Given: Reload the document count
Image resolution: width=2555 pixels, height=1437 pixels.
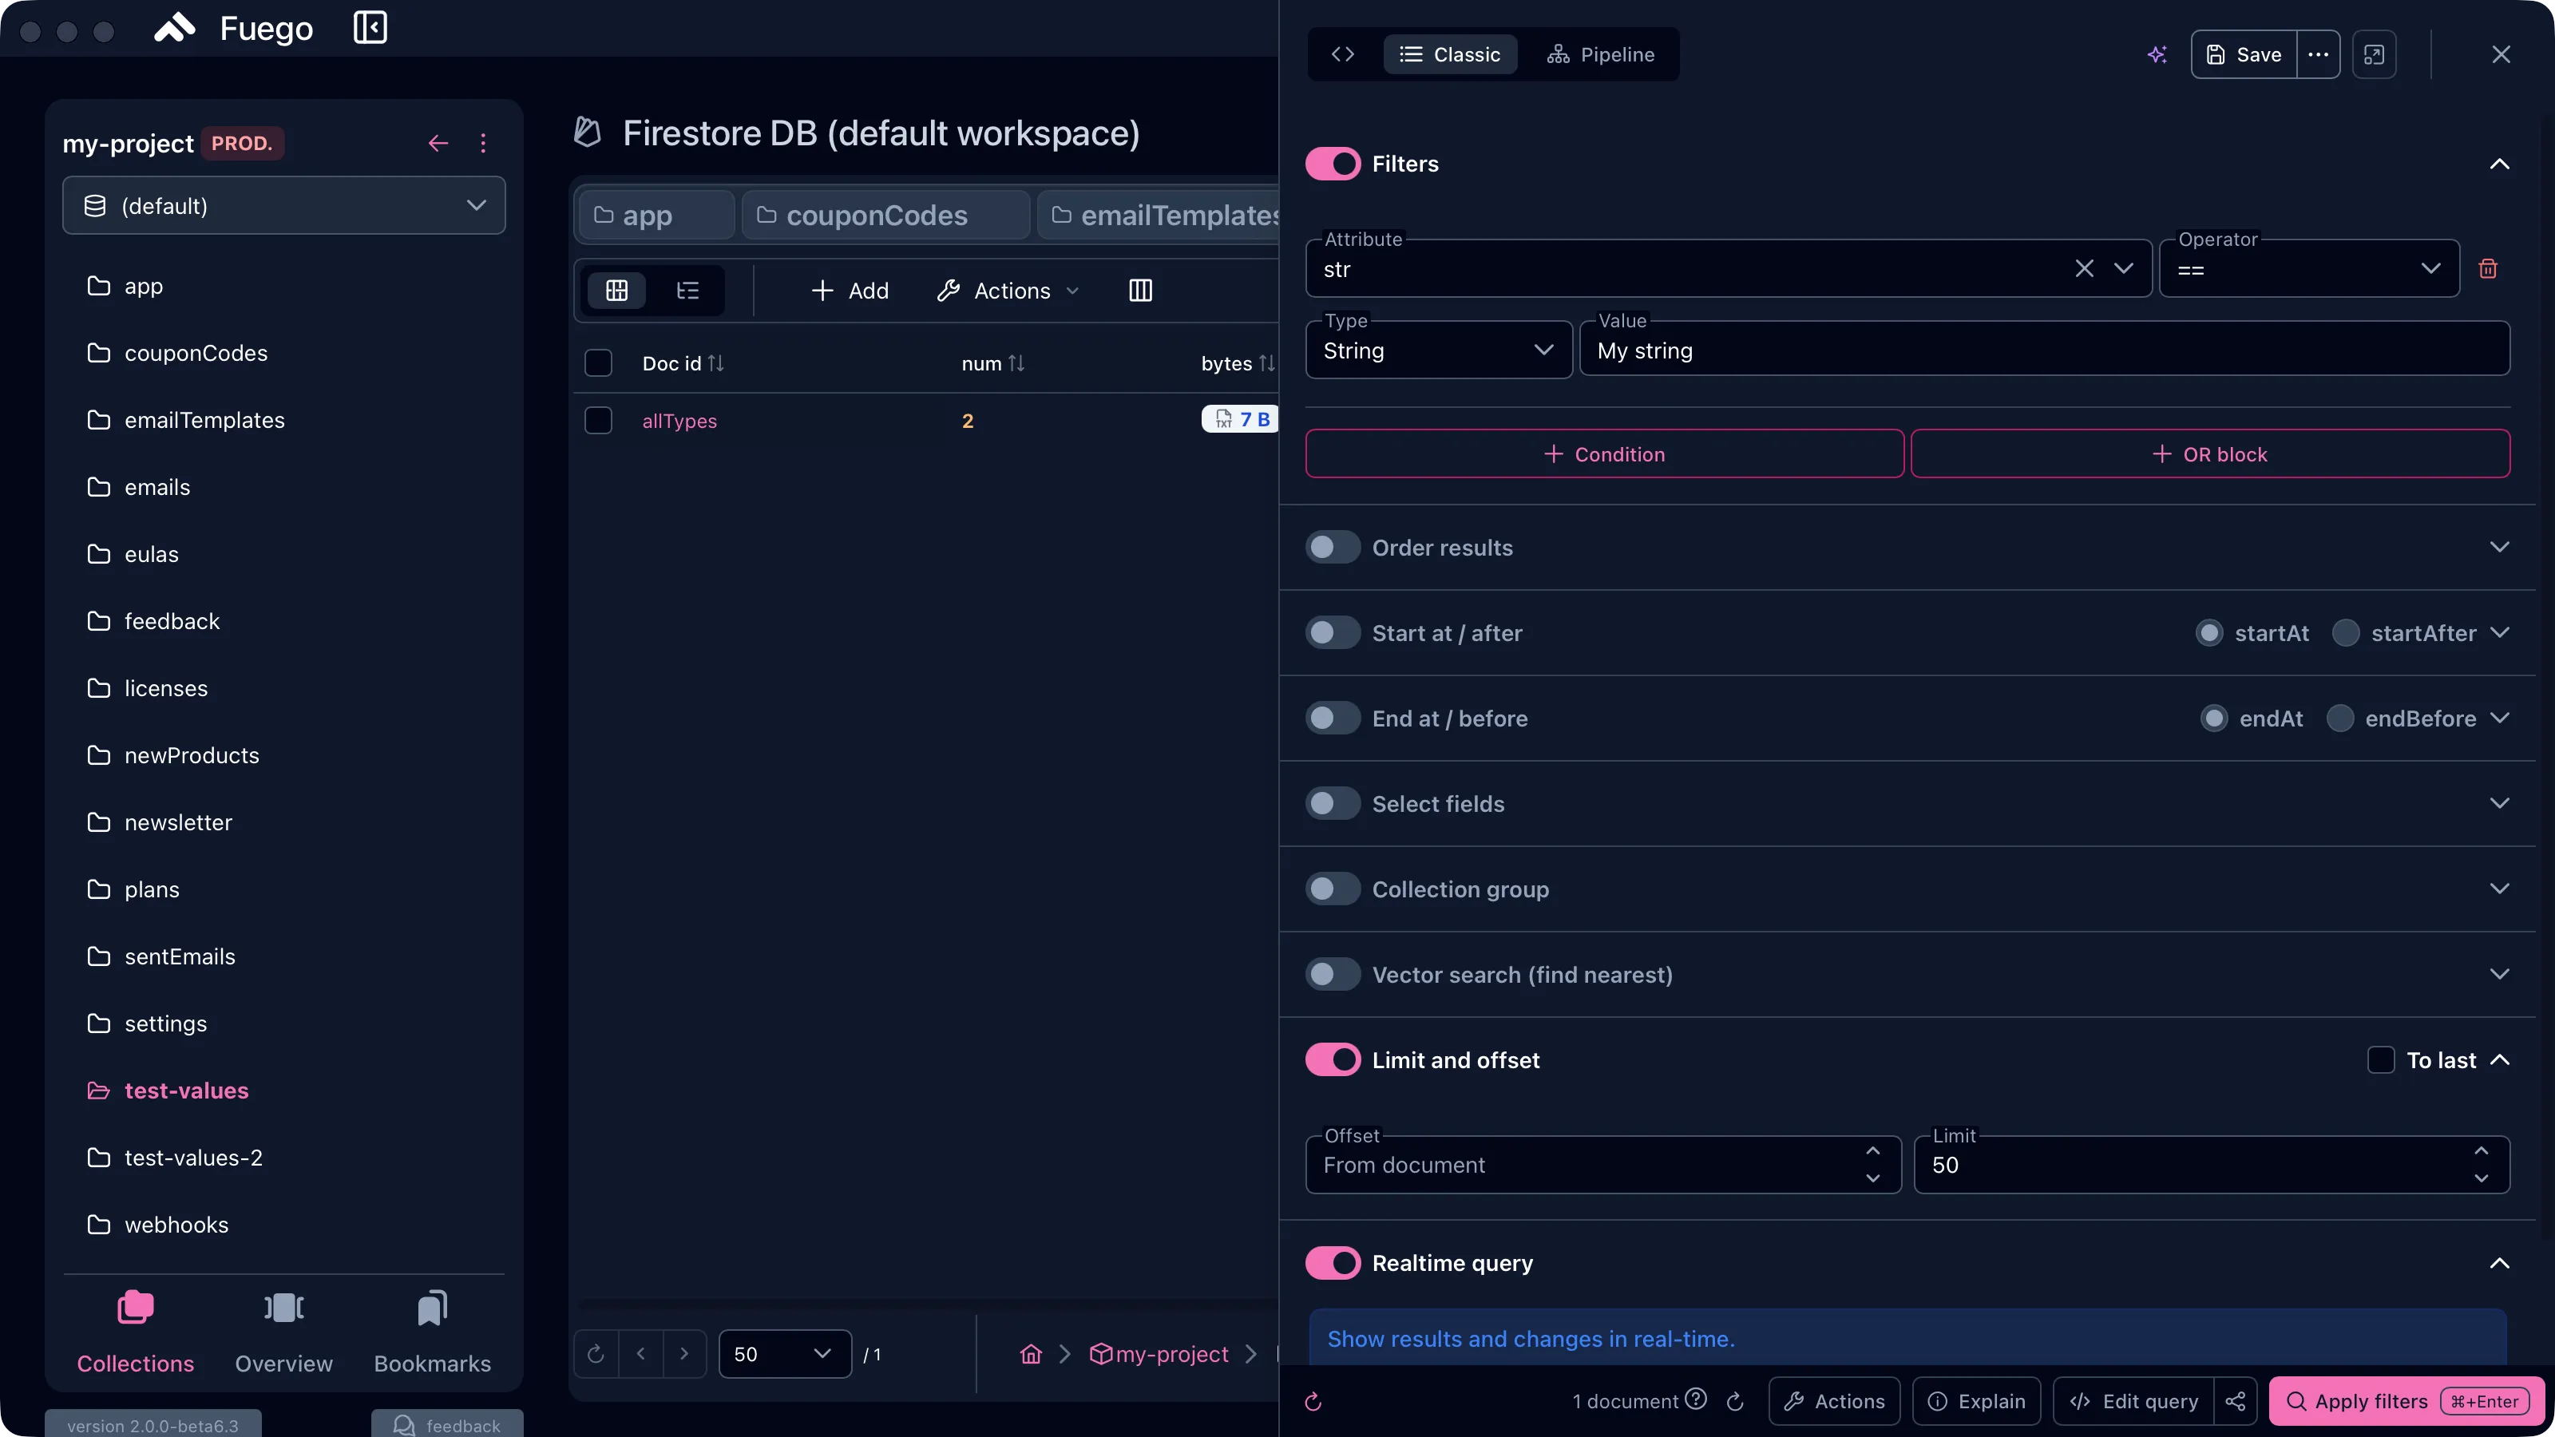Looking at the screenshot, I should pyautogui.click(x=1735, y=1401).
